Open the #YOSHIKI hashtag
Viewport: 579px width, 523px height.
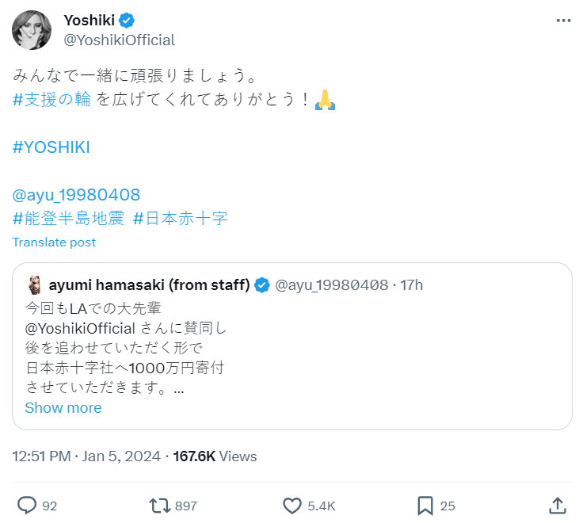pyautogui.click(x=51, y=148)
